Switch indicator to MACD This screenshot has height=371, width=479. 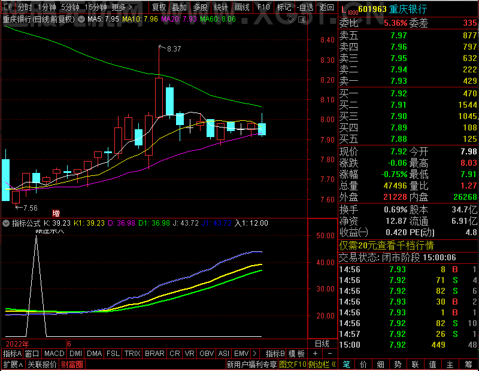[54, 354]
